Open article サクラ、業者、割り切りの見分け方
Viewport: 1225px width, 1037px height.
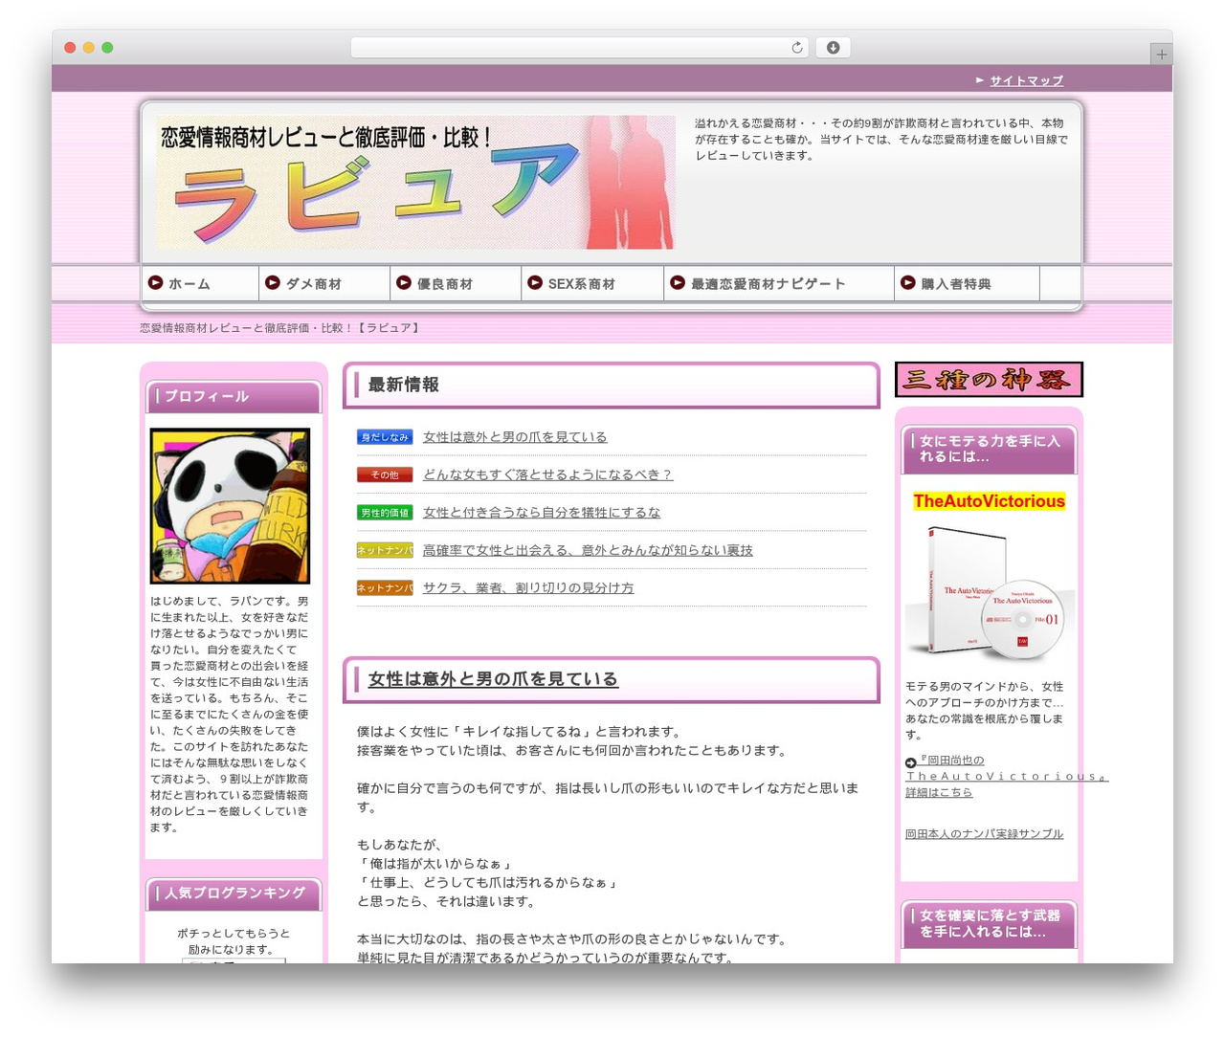(528, 588)
